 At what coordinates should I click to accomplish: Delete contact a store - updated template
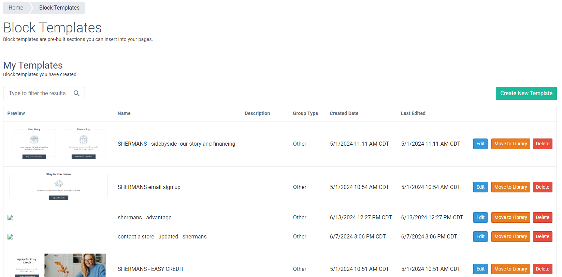pyautogui.click(x=543, y=236)
